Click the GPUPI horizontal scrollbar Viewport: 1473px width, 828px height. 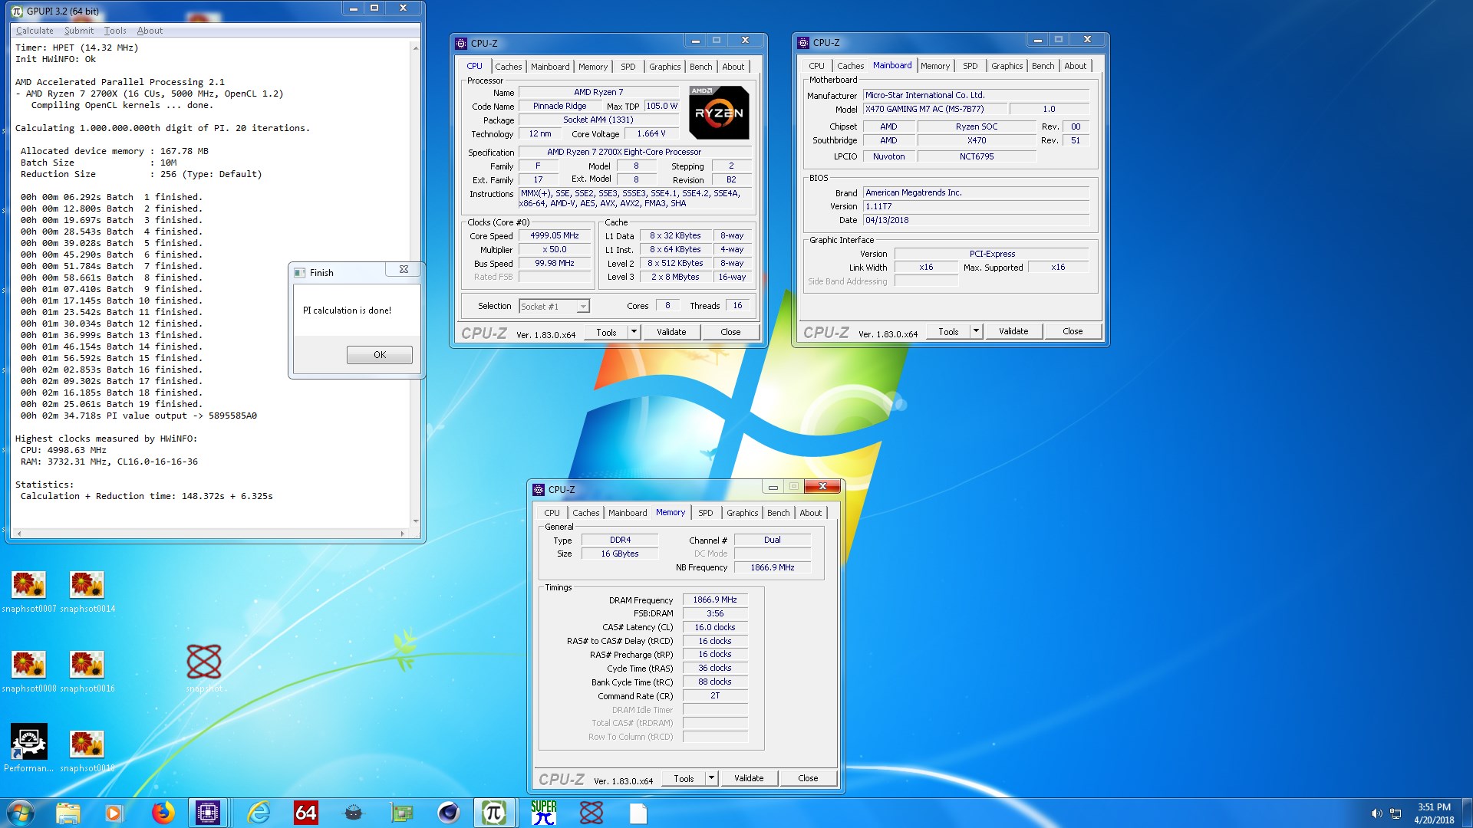(209, 533)
